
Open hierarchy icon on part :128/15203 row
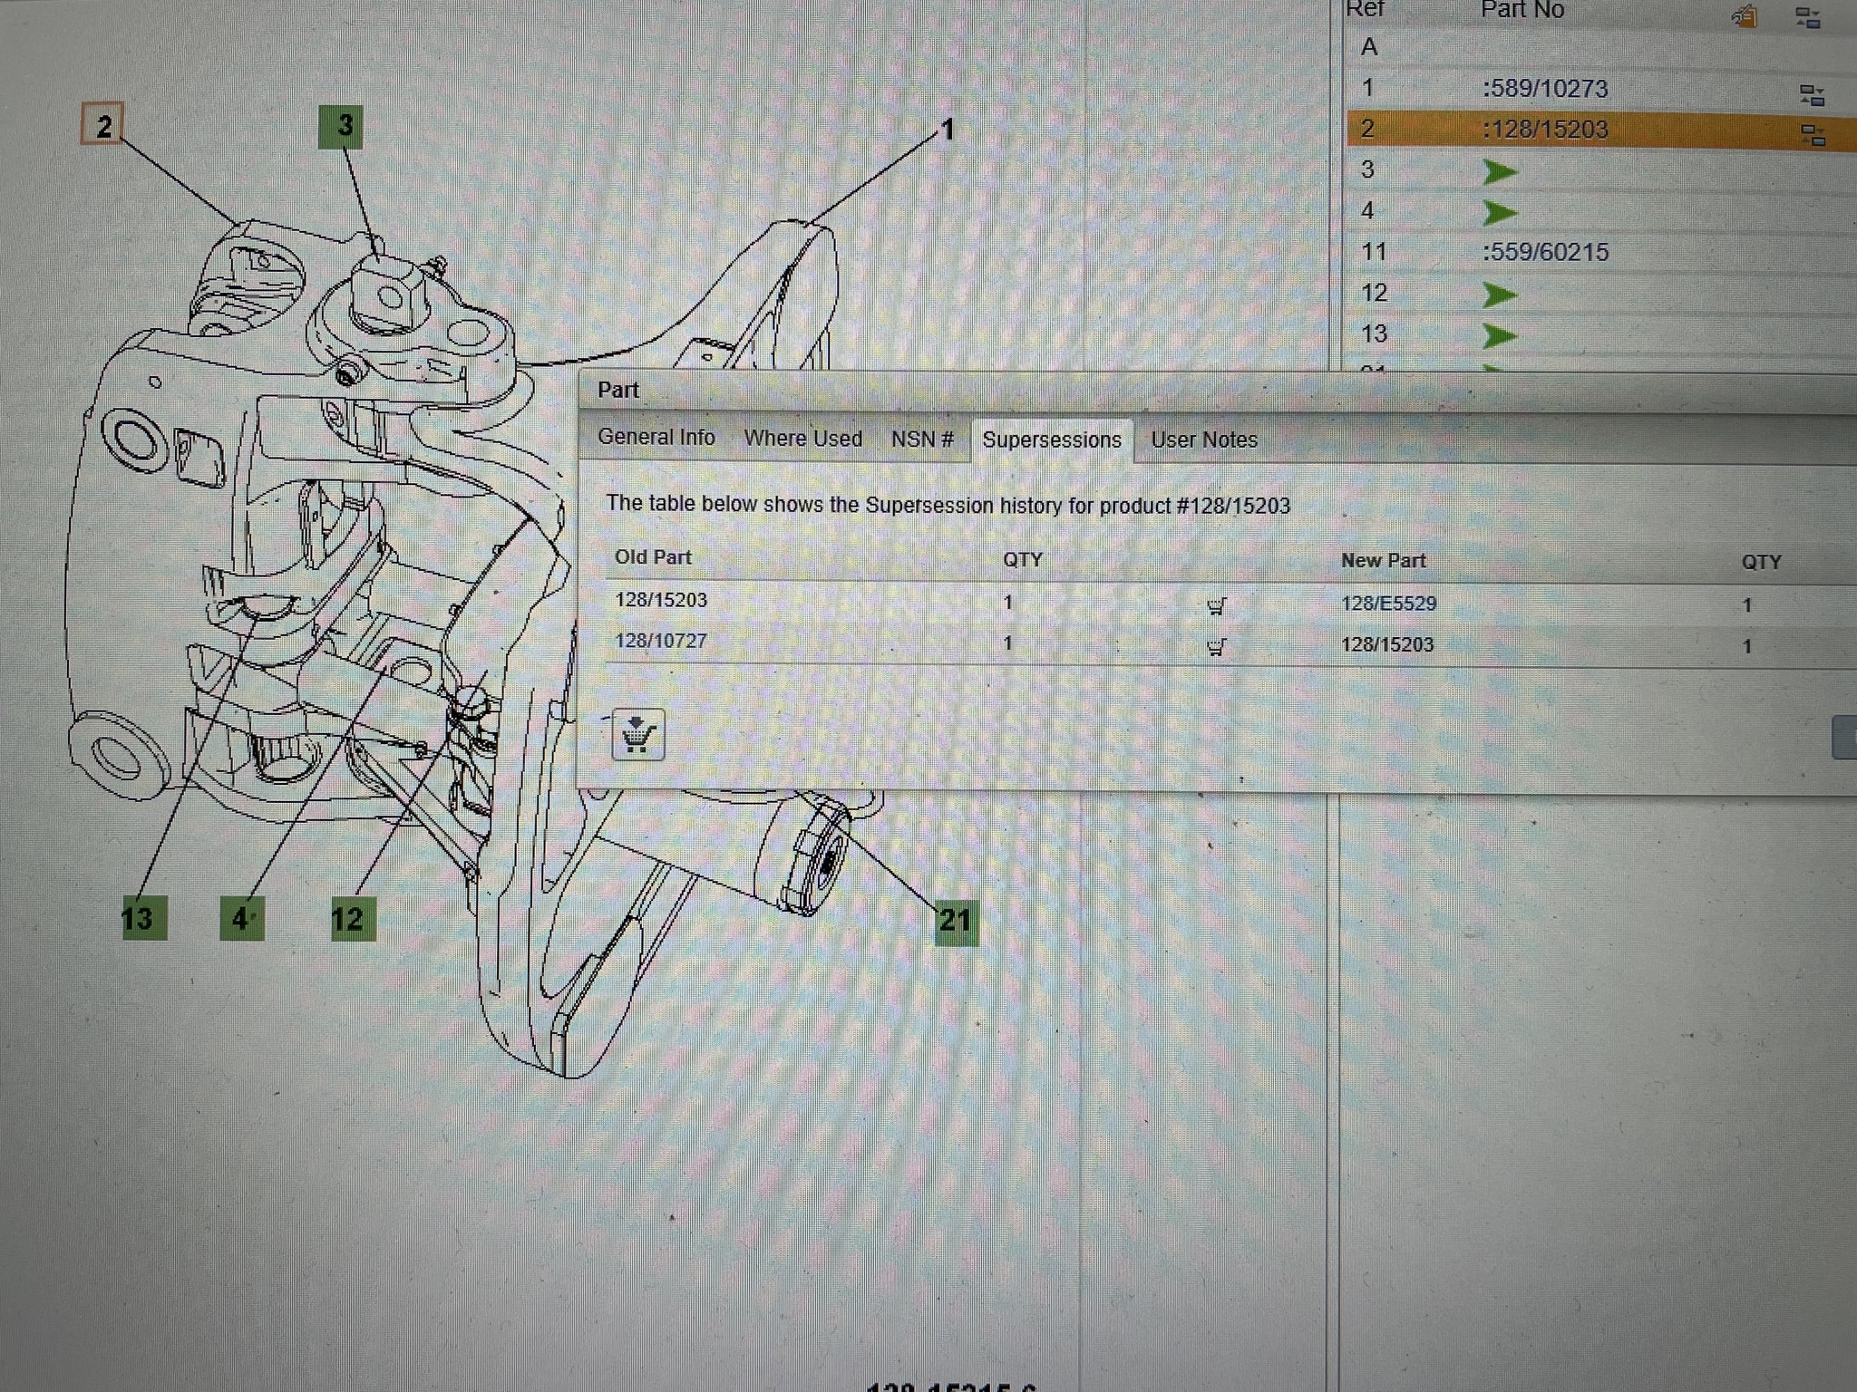1813,136
